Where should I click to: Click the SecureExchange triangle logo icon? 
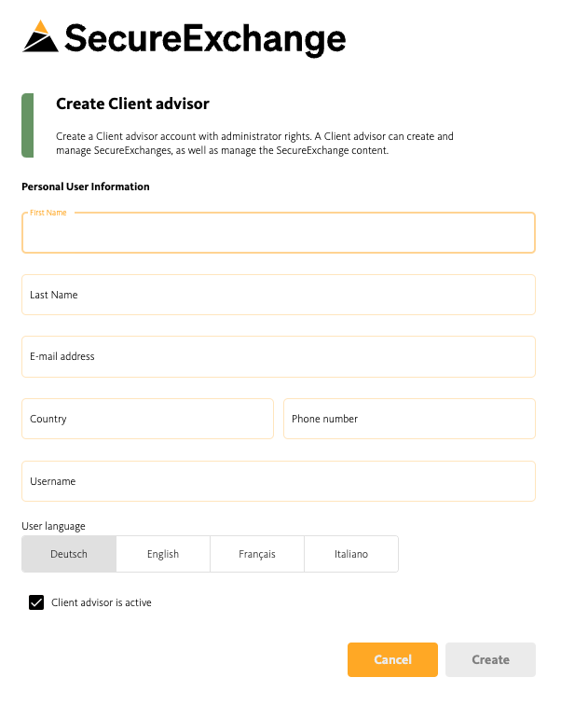40,36
